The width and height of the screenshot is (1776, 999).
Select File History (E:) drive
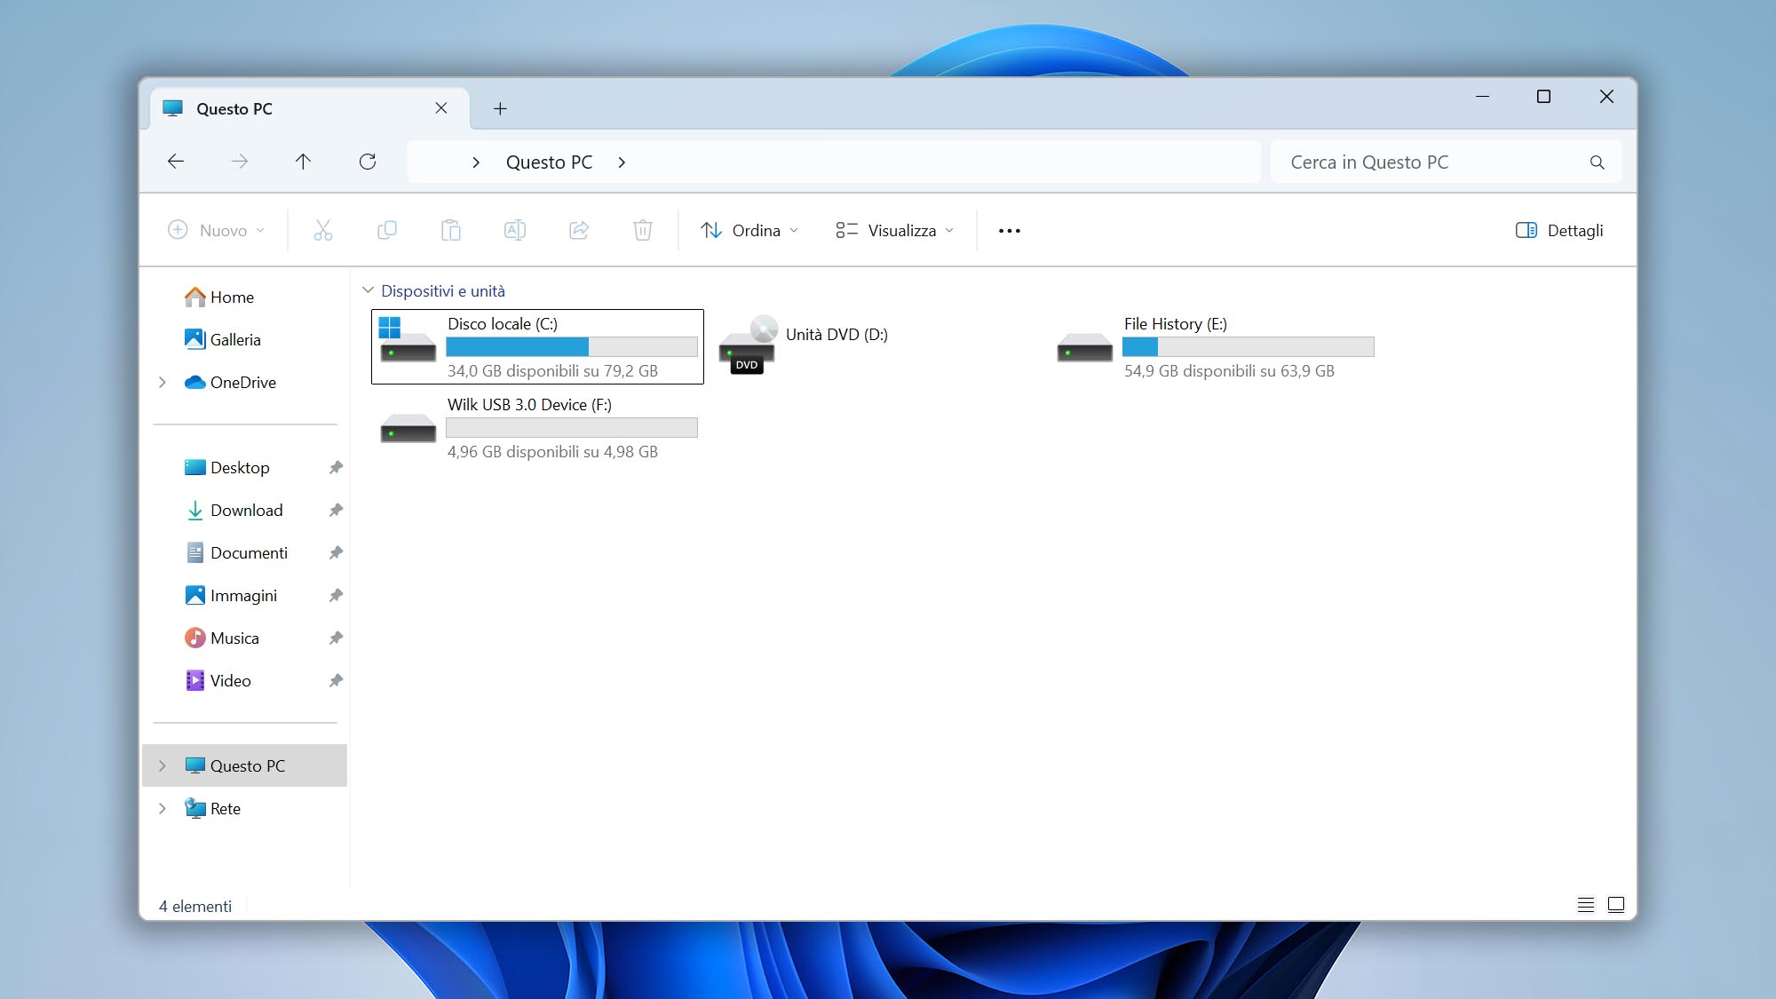tap(1216, 347)
